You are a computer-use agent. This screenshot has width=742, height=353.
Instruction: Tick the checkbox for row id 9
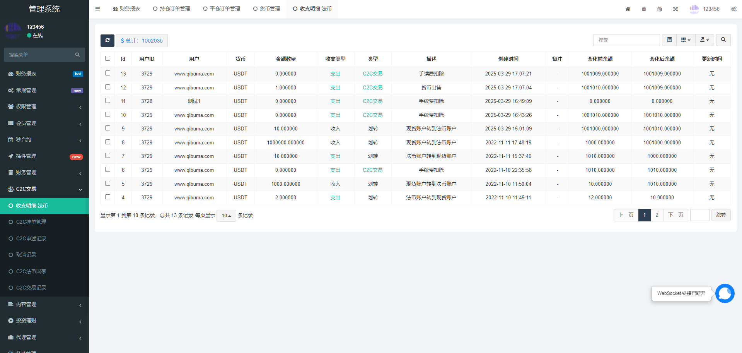point(107,128)
